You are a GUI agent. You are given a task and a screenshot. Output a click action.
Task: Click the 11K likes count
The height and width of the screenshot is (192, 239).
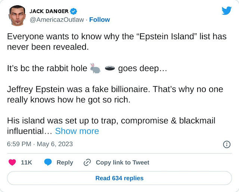click(27, 162)
